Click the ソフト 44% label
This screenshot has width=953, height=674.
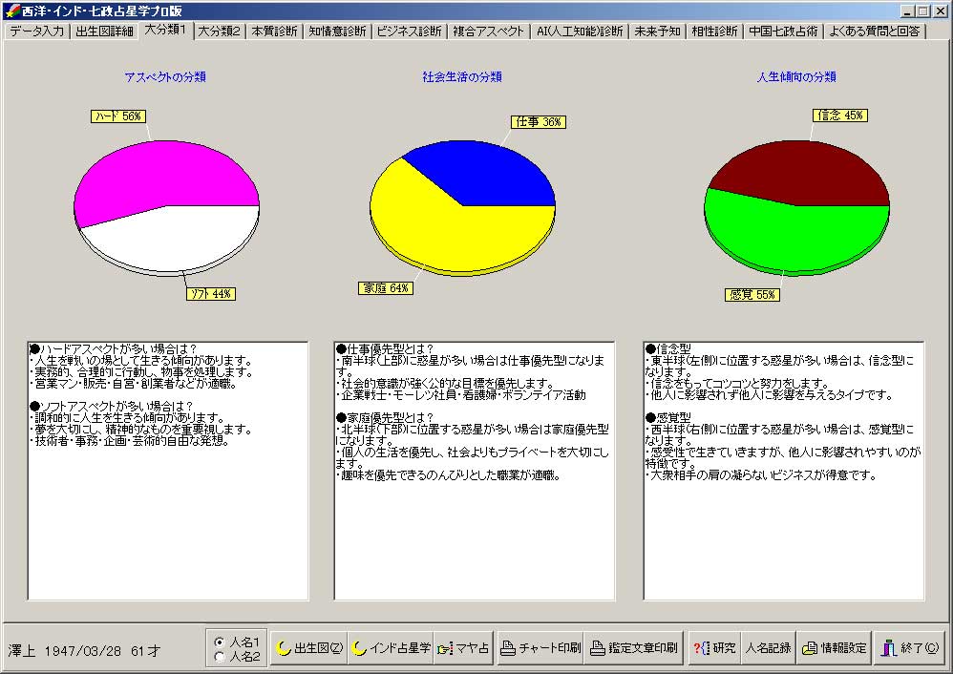coord(210,293)
